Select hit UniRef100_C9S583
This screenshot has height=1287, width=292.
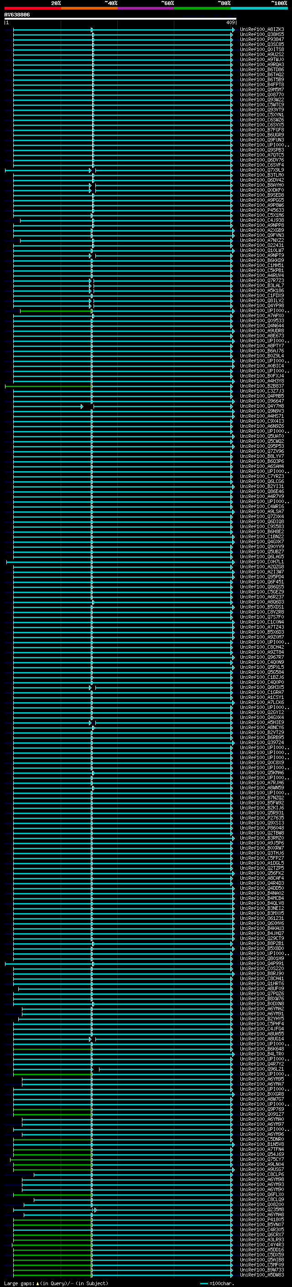coord(262,527)
